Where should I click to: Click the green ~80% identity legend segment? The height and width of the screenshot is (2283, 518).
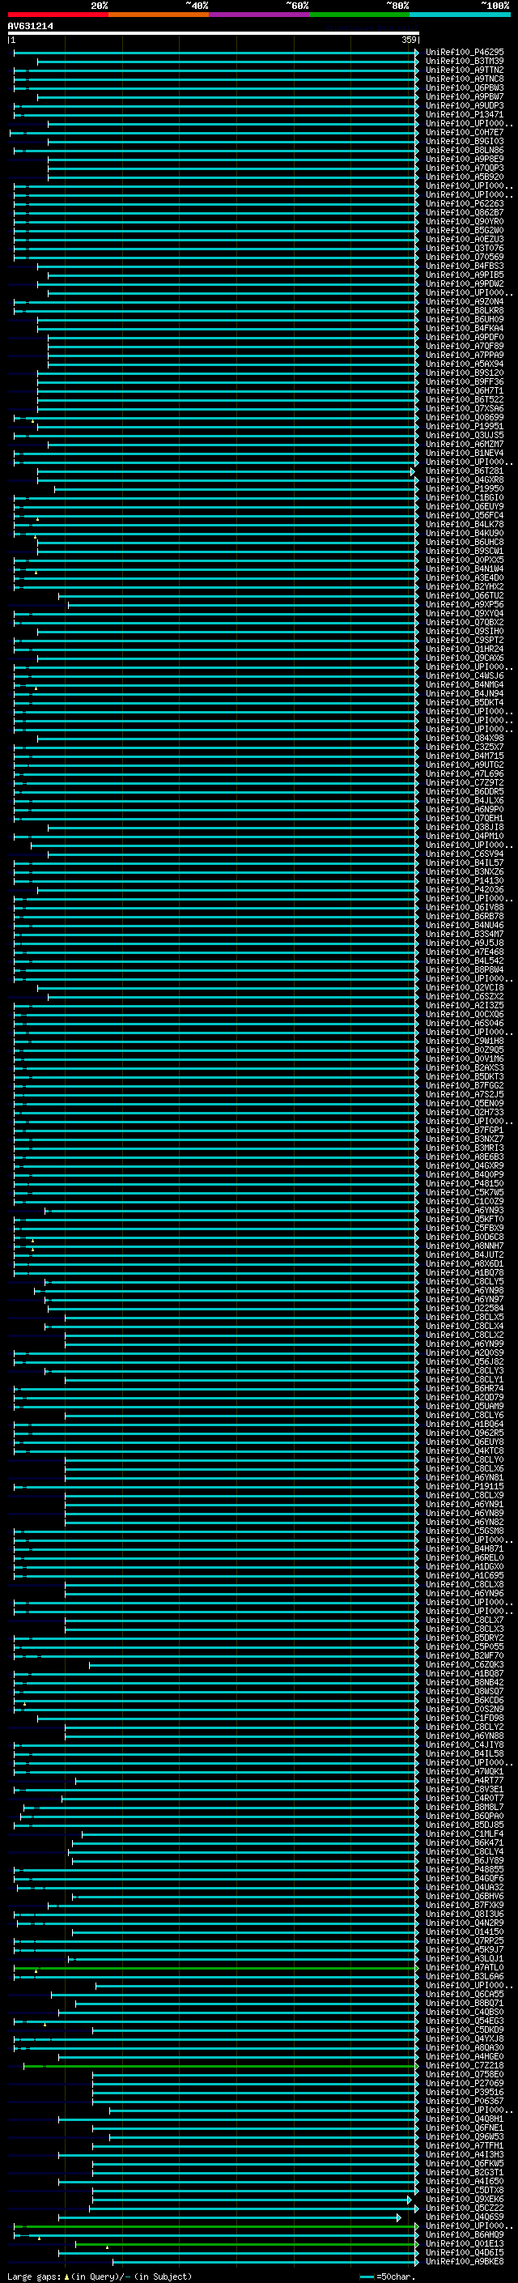(359, 15)
